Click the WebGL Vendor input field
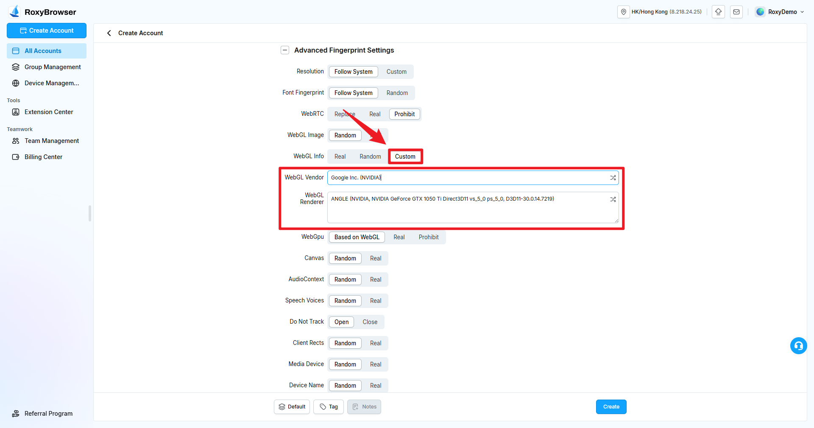Screen dimensions: 814x428 tap(473, 178)
